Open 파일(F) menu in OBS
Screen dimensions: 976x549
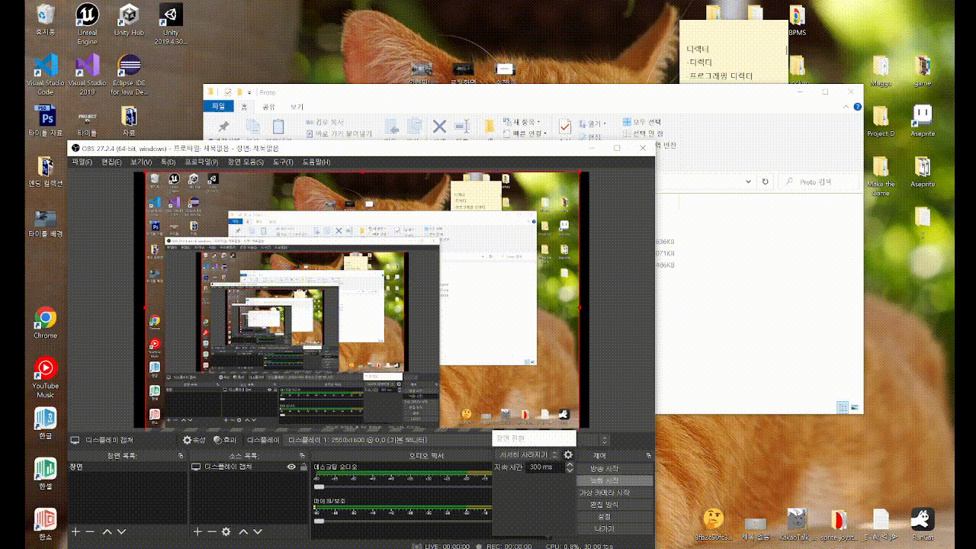pyautogui.click(x=82, y=162)
